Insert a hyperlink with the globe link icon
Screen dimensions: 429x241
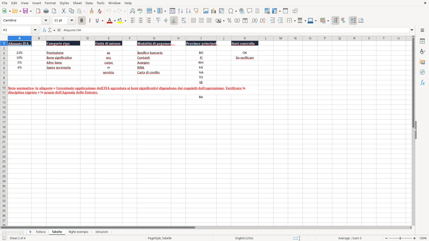[x=242, y=11]
